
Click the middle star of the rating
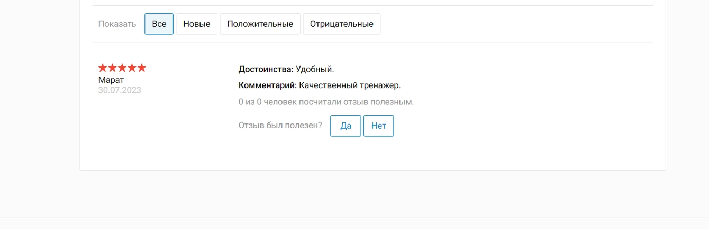coord(122,68)
